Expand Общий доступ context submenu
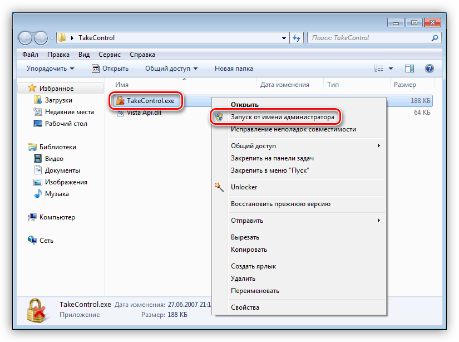Screen dimensions: 459x342 [x=299, y=145]
